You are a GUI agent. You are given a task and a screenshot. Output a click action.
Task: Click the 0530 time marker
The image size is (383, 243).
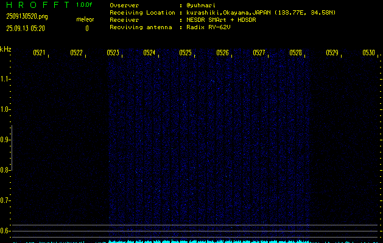(x=368, y=53)
